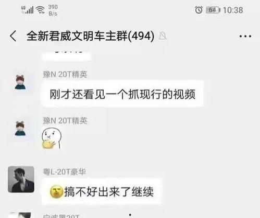Open first cartoon girl avatar of 豫N 20T精英
This screenshot has height=218, width=260.
[x=20, y=82]
